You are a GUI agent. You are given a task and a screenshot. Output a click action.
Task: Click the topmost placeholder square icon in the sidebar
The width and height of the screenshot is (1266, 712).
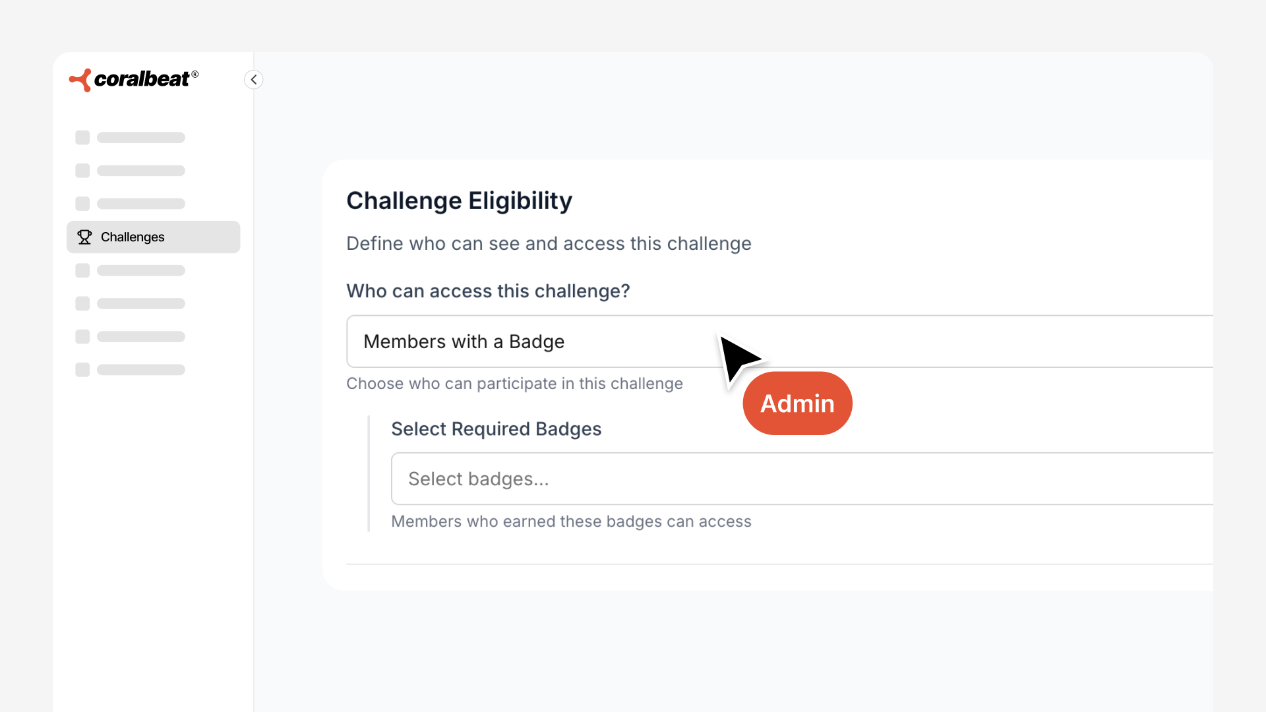82,138
